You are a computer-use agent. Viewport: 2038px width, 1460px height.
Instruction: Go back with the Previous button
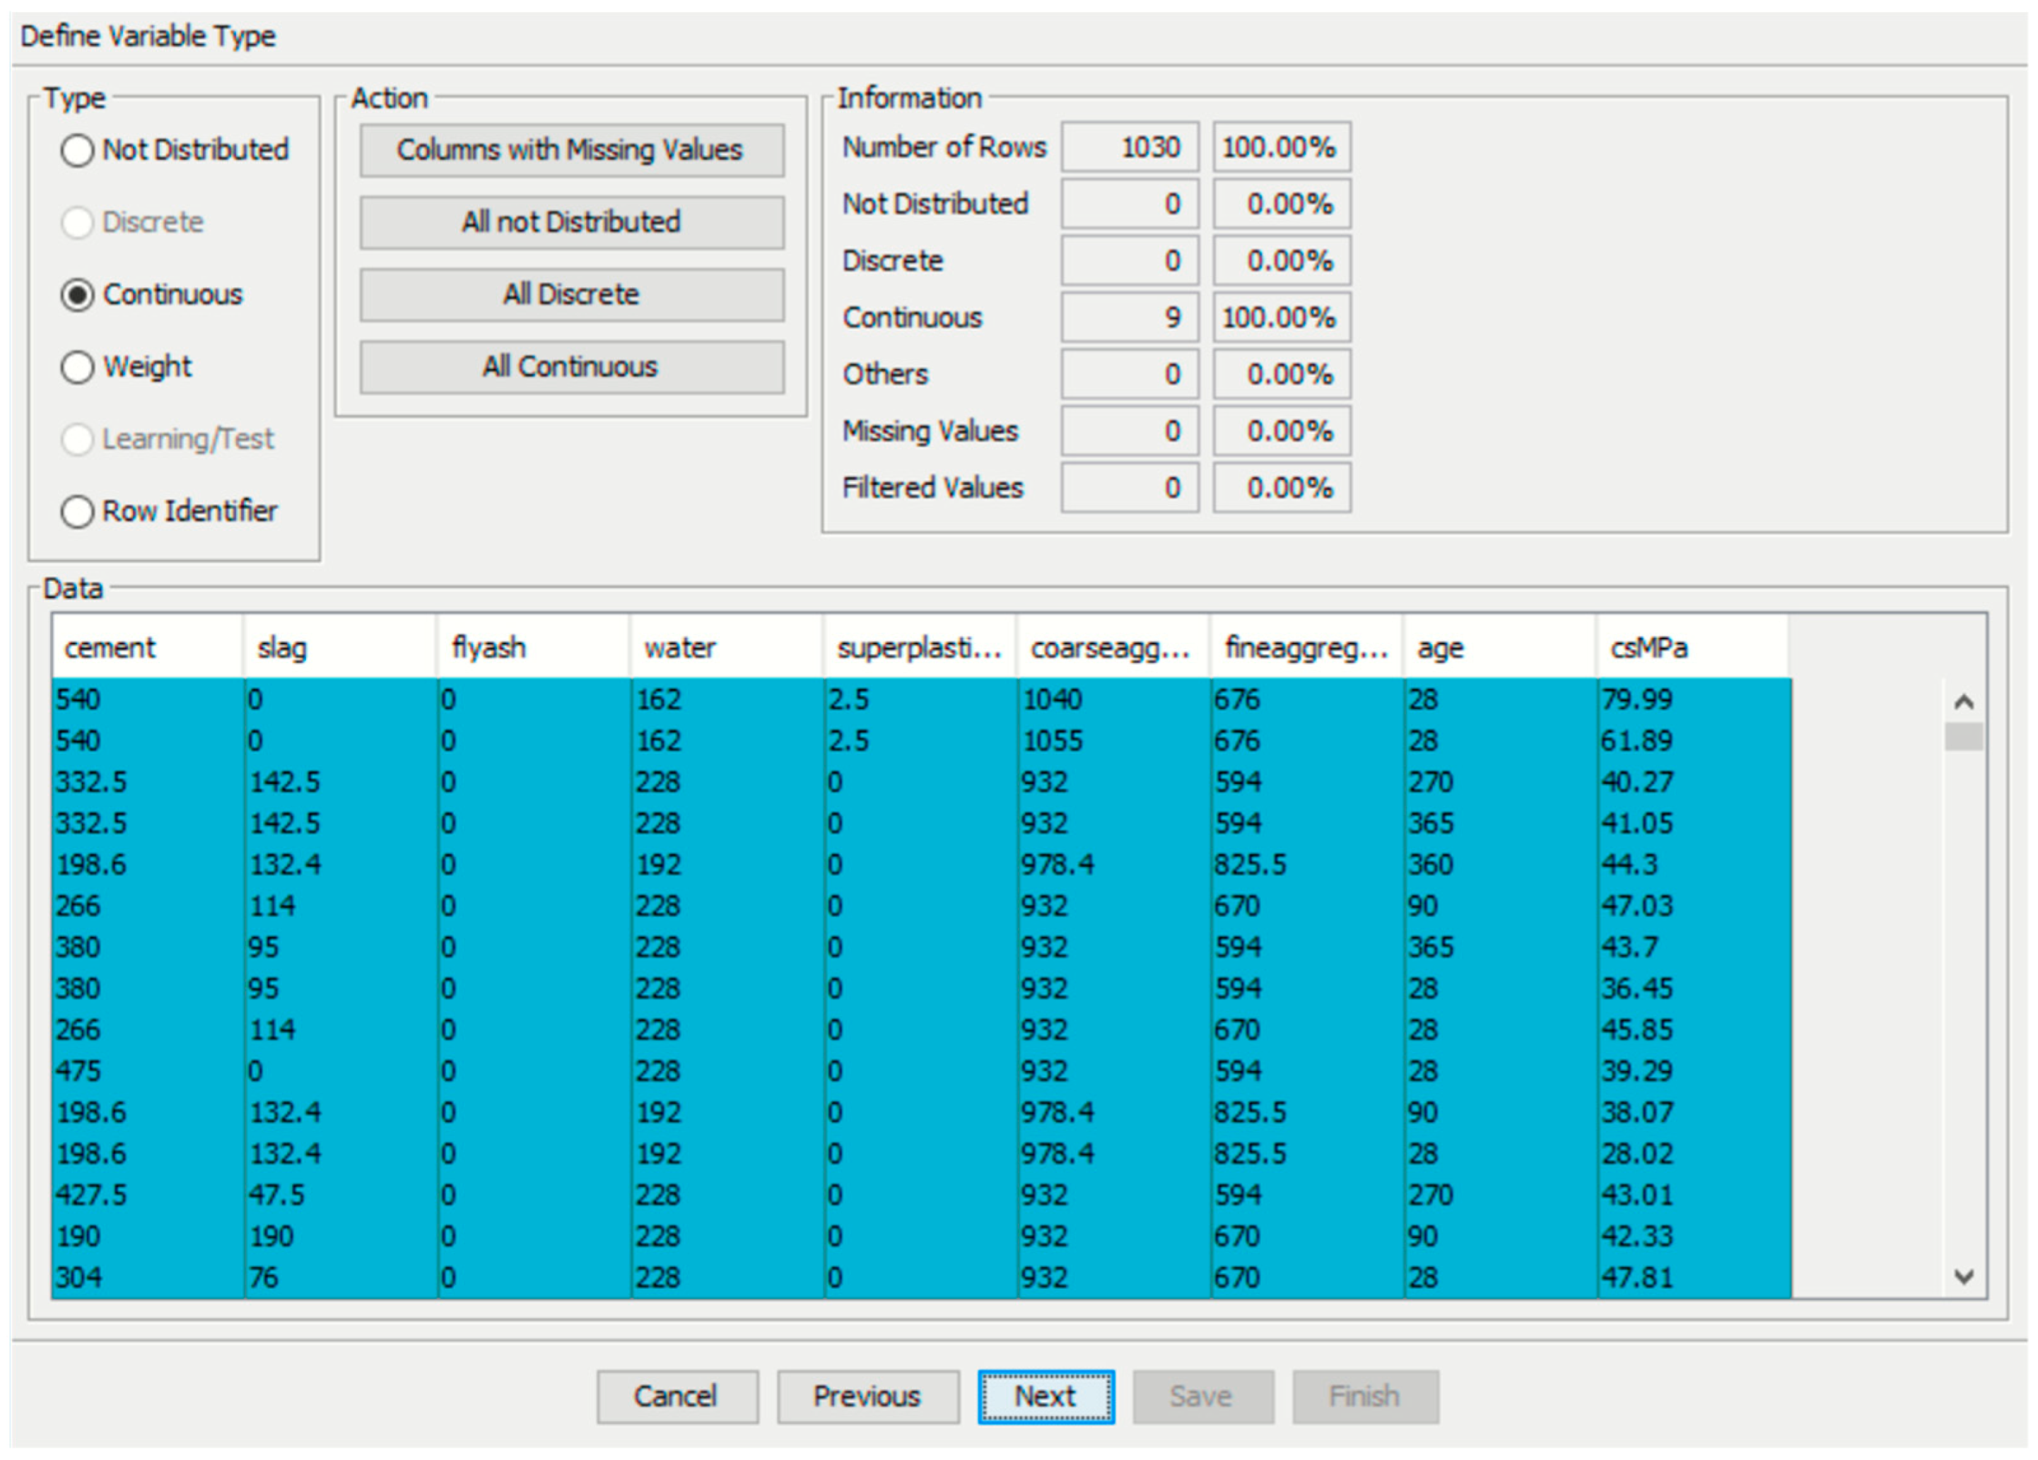pyautogui.click(x=866, y=1396)
